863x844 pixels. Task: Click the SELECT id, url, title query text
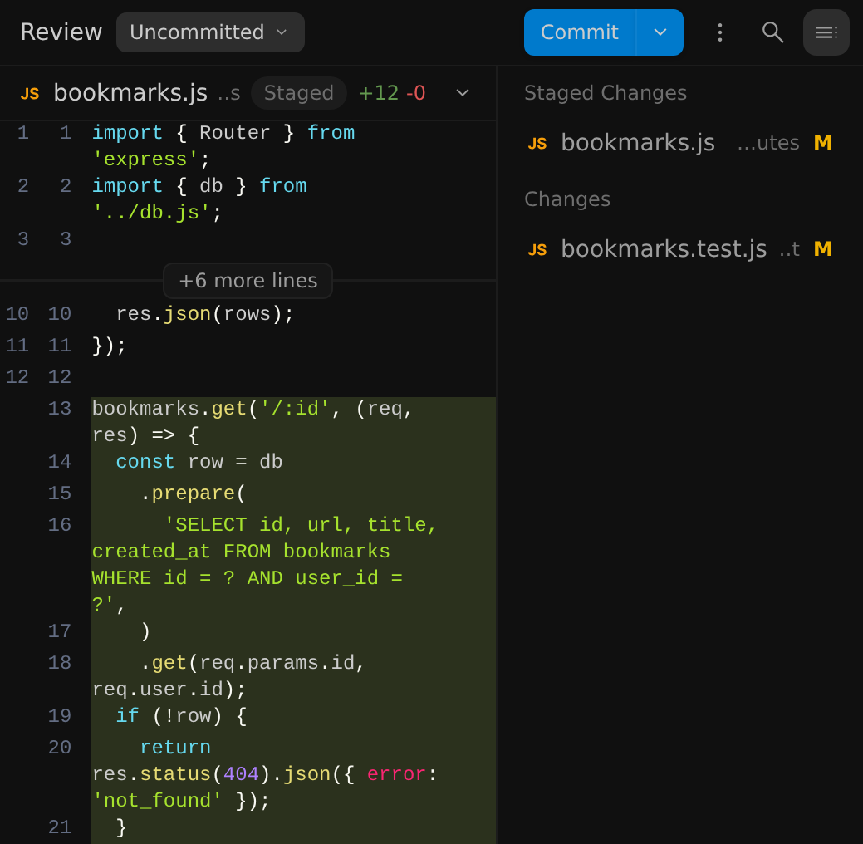(x=264, y=564)
